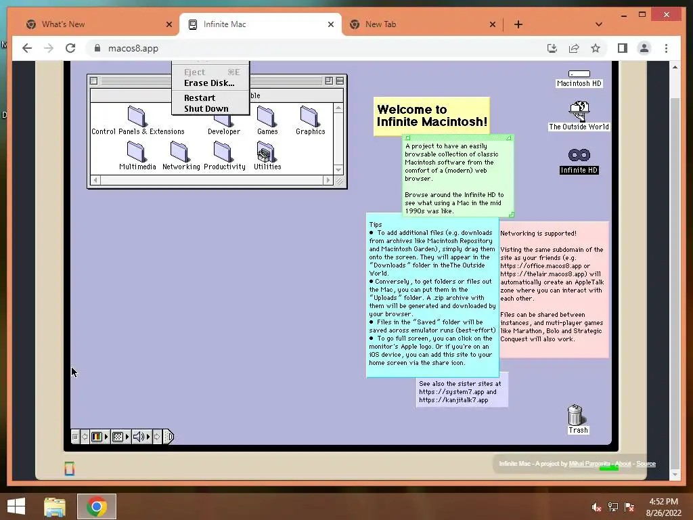The image size is (693, 520).
Task: Click the Chrome icon in the taskbar
Action: click(x=97, y=506)
